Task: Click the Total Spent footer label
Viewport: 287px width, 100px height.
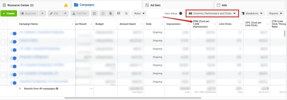Action: click(x=137, y=92)
